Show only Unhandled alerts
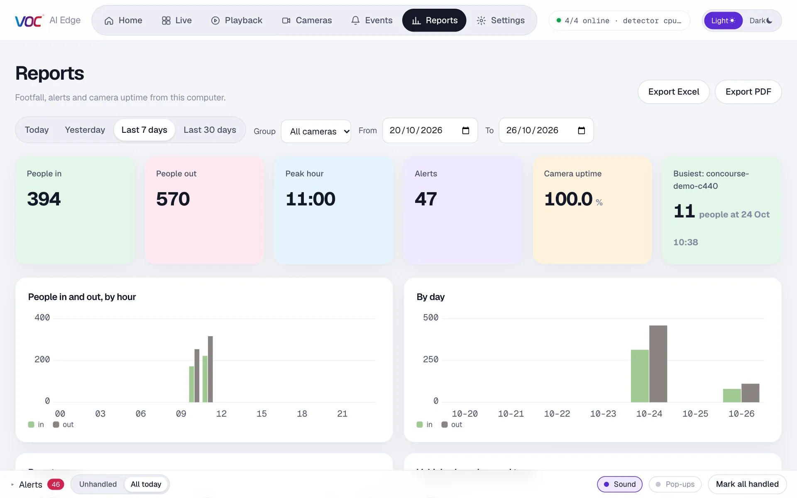Screen dimensions: 797x498 (x=98, y=484)
